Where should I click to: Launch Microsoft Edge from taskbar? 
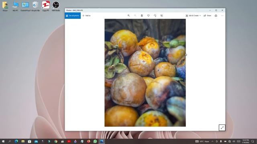(x=16, y=141)
